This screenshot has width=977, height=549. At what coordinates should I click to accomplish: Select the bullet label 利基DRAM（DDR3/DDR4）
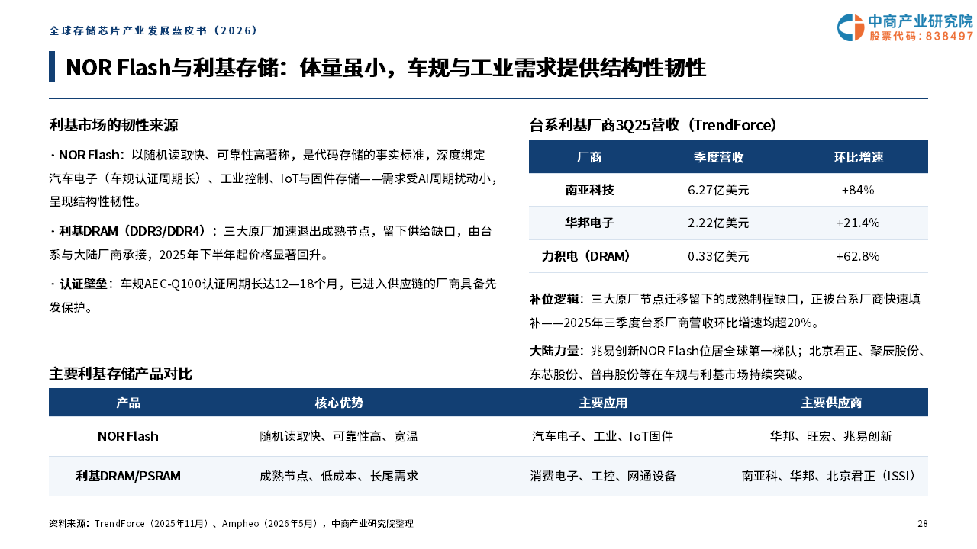133,231
